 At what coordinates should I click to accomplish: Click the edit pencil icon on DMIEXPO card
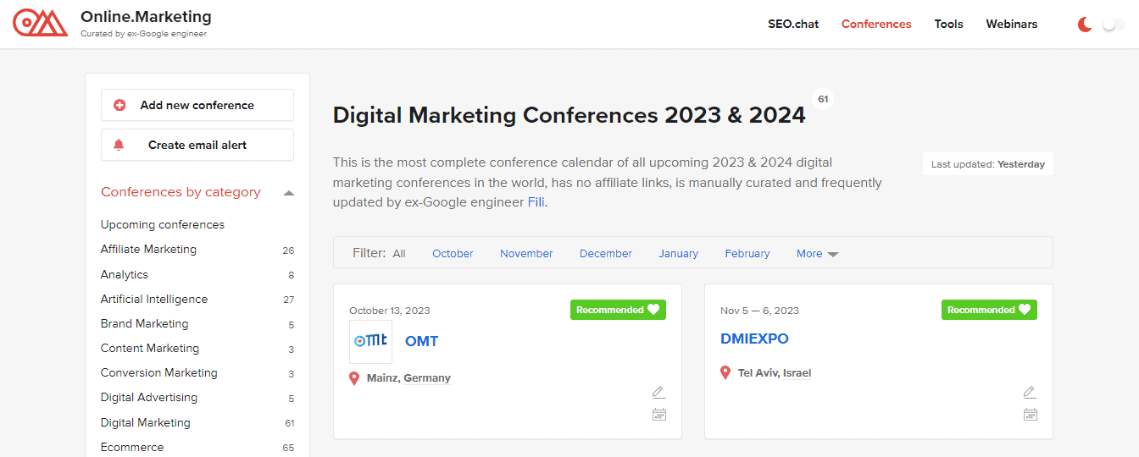click(1030, 392)
